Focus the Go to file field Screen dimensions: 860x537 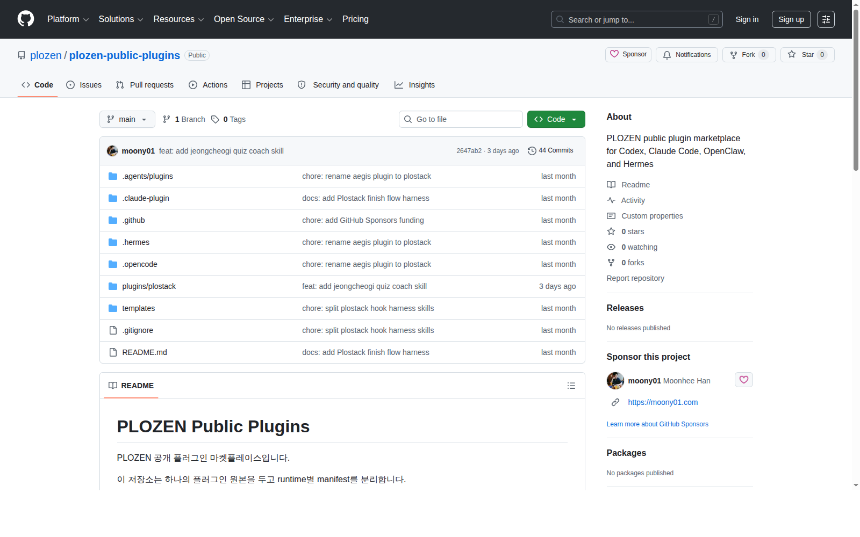pos(461,119)
